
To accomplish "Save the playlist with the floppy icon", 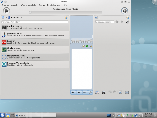I will (104, 92).
